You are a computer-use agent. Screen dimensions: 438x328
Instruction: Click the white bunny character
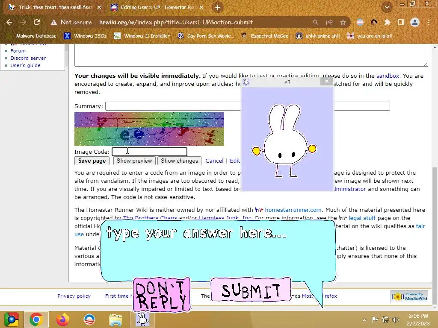(x=284, y=141)
